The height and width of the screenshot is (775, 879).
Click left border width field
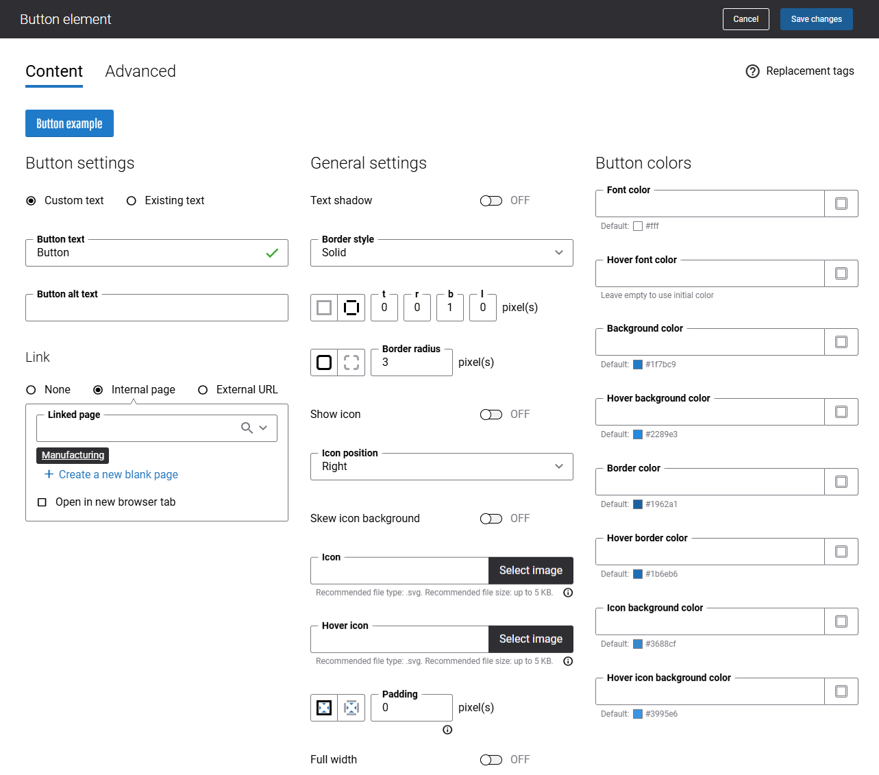point(483,308)
